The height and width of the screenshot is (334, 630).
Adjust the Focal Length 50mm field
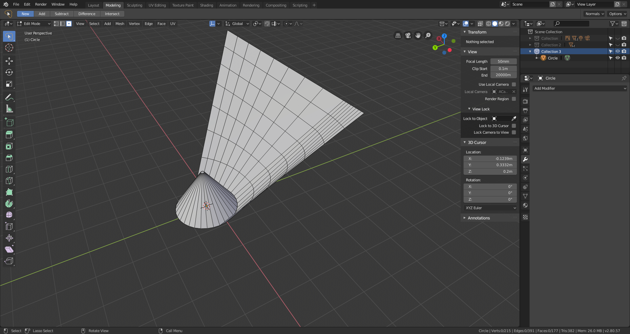(503, 61)
